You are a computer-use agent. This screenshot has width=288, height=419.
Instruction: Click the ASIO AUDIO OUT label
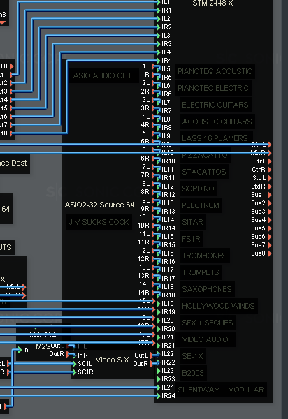(x=103, y=75)
